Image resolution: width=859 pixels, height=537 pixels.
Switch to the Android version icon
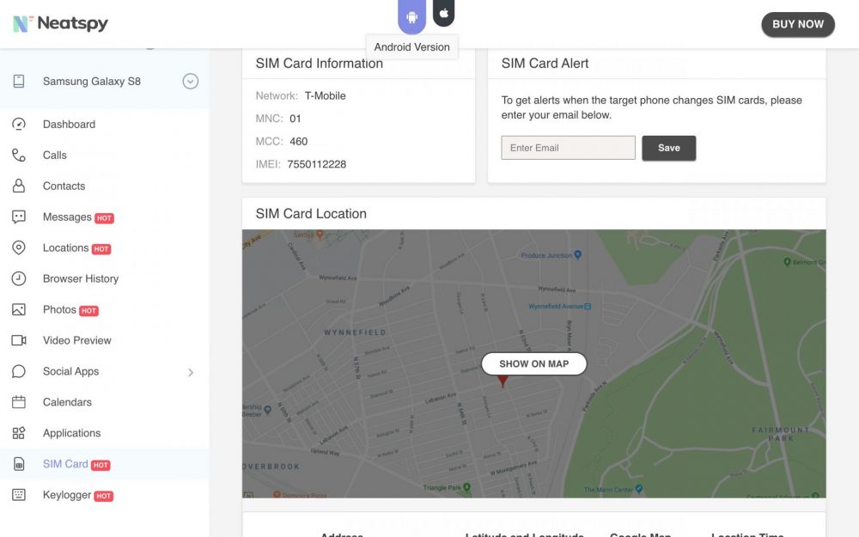(412, 17)
